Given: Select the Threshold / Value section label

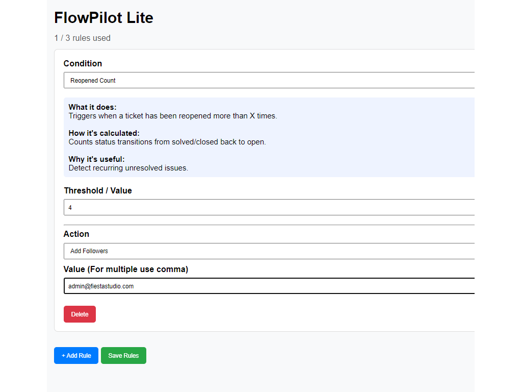Looking at the screenshot, I should (98, 190).
